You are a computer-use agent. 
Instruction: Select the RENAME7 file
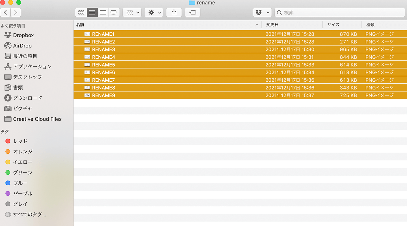[240, 80]
